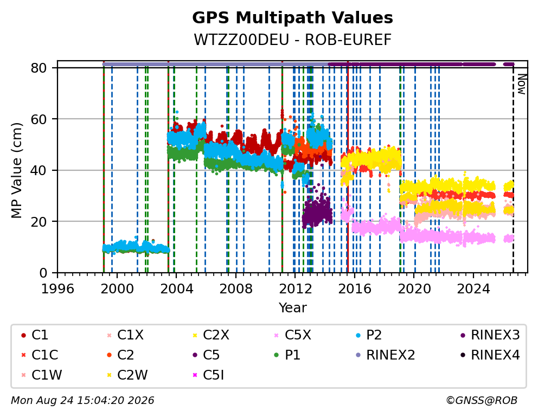Click the pink C5X legend entry
This screenshot has width=538, height=417.
pyautogui.click(x=293, y=335)
